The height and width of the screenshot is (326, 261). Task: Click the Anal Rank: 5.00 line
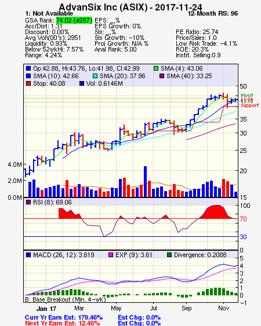click(115, 49)
